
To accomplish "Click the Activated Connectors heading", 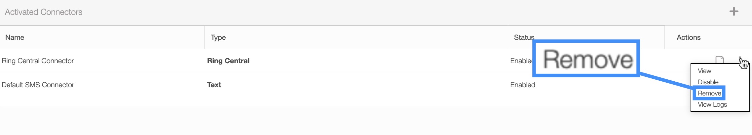I will click(44, 12).
